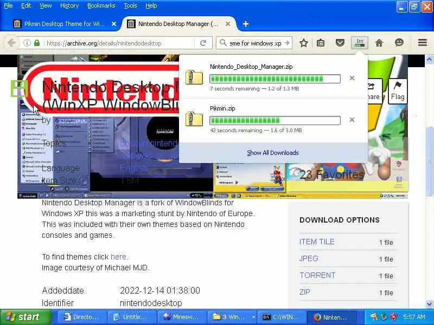Open site information via the info icon
This screenshot has height=325, width=434.
27,43
